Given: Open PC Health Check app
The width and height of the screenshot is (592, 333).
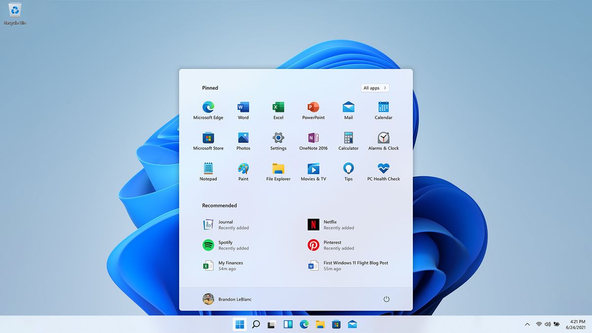Looking at the screenshot, I should click(383, 169).
